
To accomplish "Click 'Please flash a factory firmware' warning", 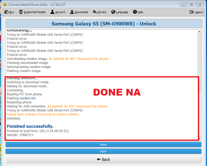I will tap(43, 114).
